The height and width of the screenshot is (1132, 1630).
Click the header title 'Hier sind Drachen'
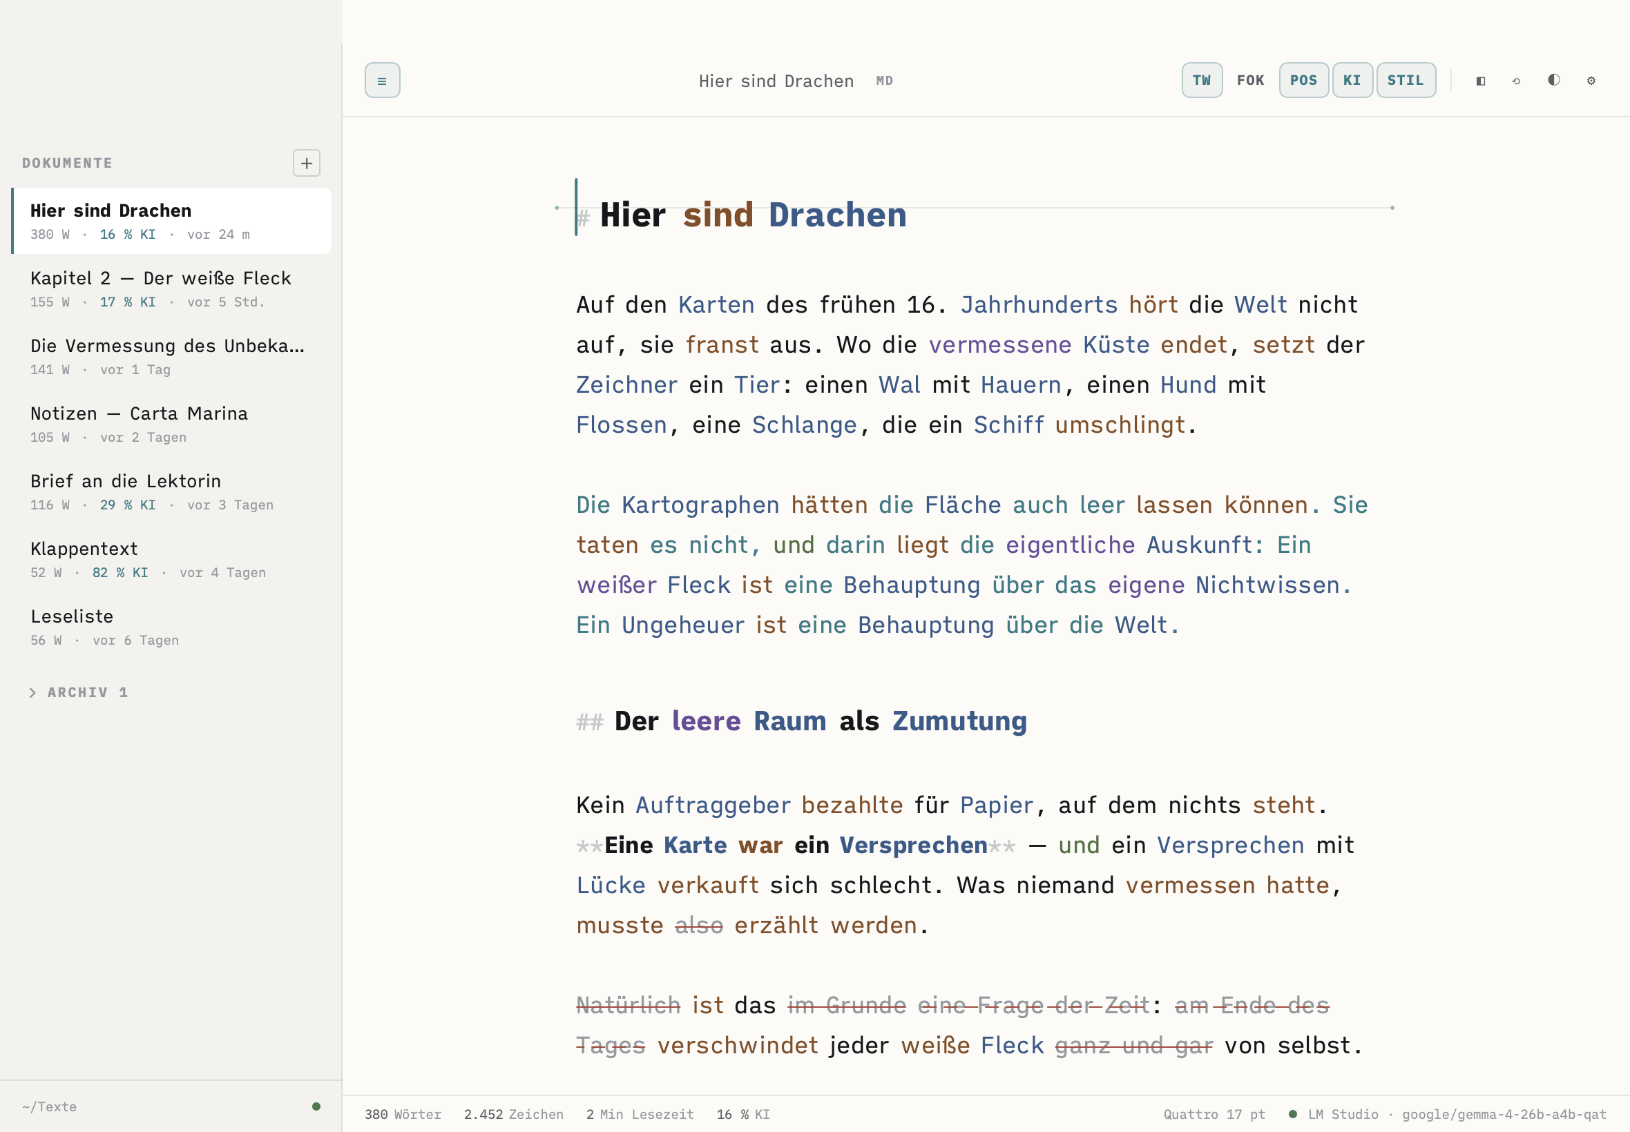pyautogui.click(x=776, y=81)
